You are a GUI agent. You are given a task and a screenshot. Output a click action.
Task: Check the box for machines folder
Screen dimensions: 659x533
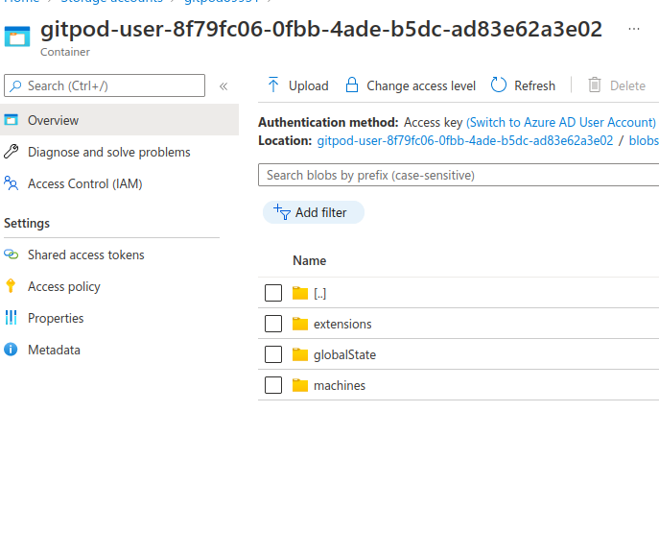tap(273, 385)
